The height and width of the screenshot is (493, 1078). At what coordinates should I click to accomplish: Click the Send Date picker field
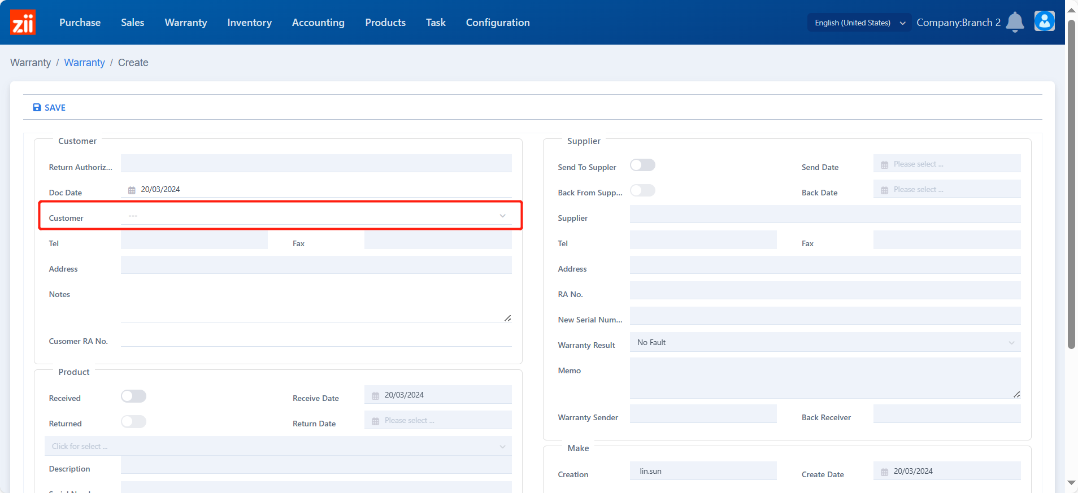point(947,163)
